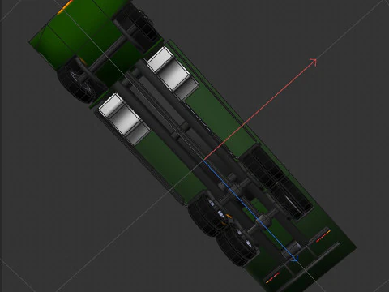Select the upper white fuel tank on the truck
The width and height of the screenshot is (389, 292).
173,73
